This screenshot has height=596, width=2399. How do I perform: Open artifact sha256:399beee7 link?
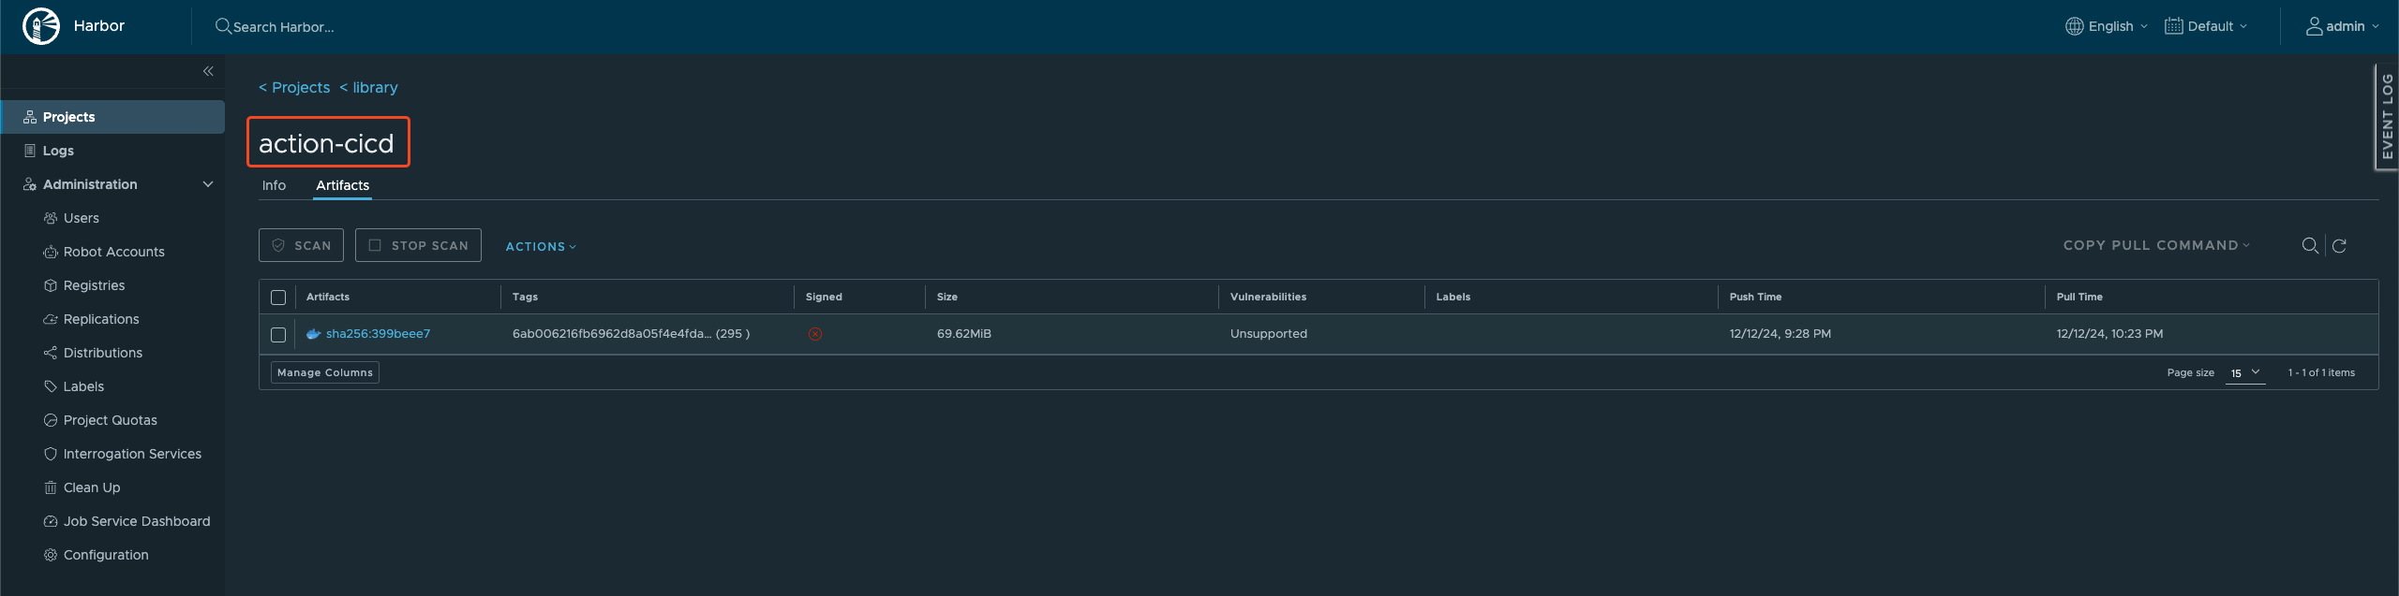point(378,334)
